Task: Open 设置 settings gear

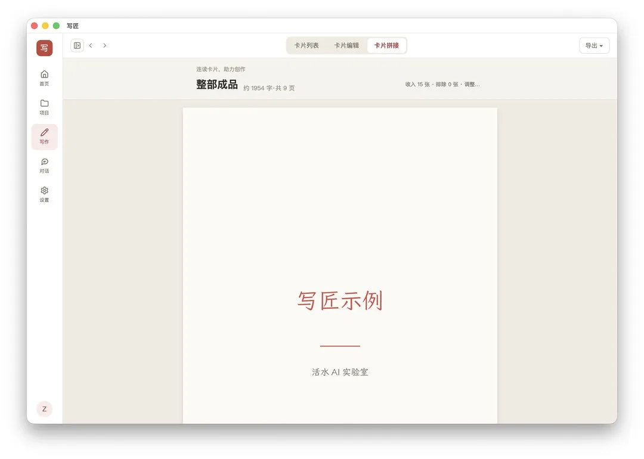Action: 44,194
